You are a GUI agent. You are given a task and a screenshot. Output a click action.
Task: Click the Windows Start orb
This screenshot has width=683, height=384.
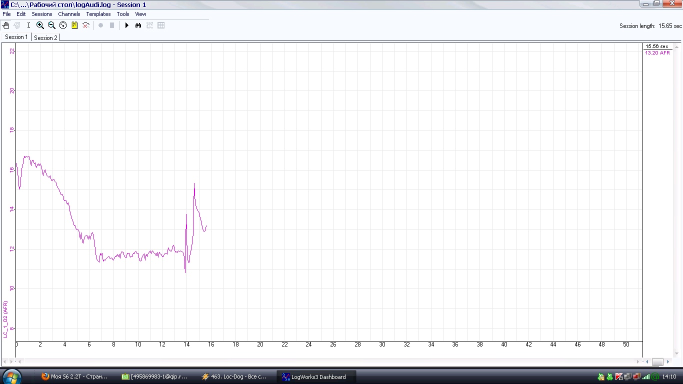pyautogui.click(x=11, y=376)
